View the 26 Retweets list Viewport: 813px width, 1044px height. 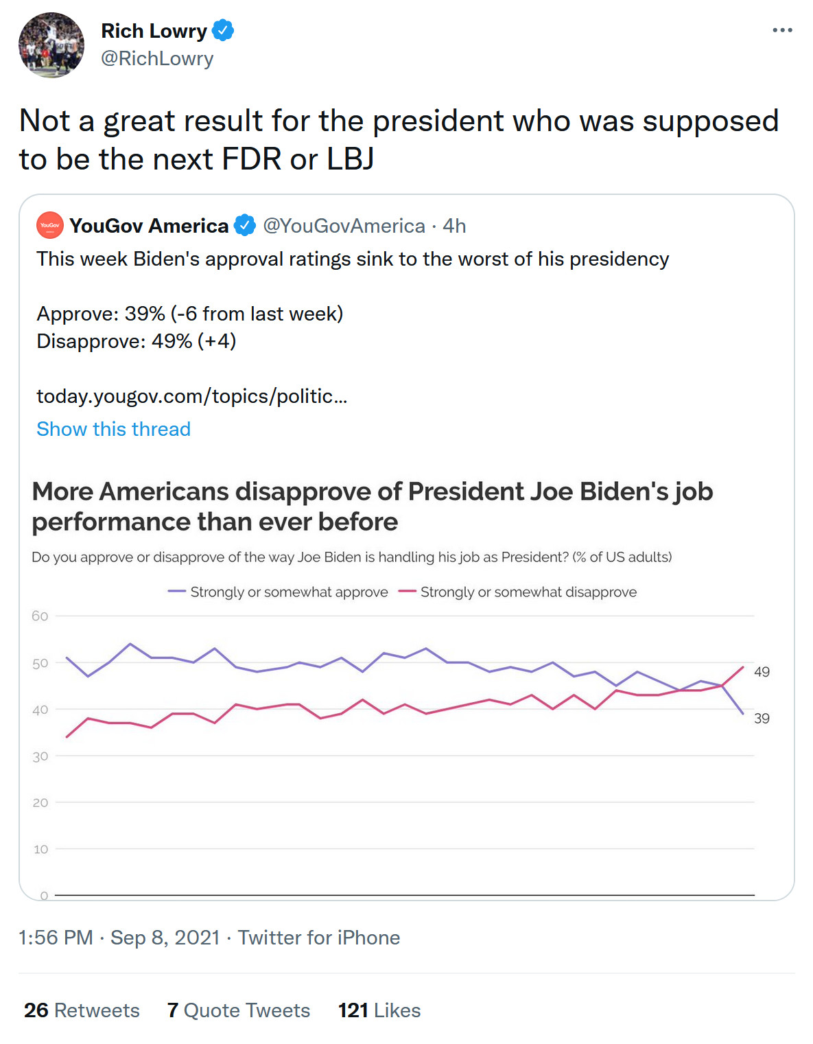(x=82, y=1010)
